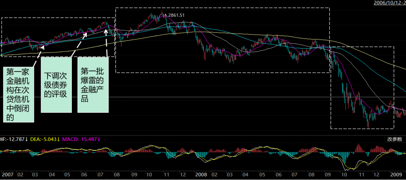This screenshot has height=180, width=406.
Task: Click the 12 month marker before 2008
Action: pyautogui.click(x=183, y=175)
